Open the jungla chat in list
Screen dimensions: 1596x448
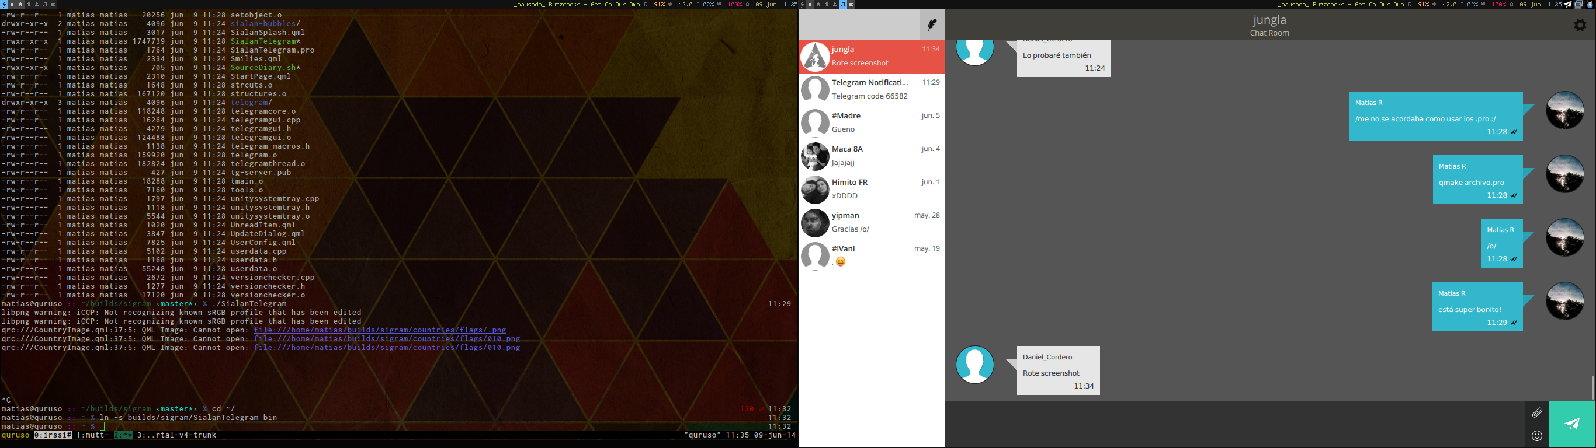pos(871,57)
